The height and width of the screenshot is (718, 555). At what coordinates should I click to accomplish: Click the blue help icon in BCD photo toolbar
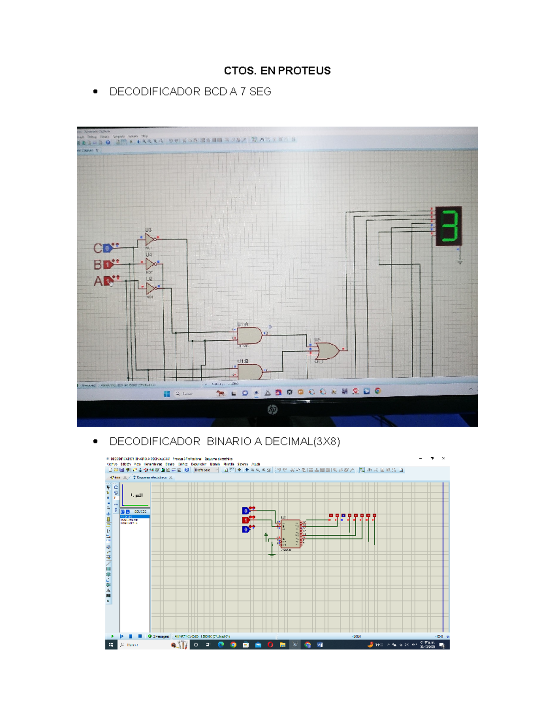coord(108,142)
